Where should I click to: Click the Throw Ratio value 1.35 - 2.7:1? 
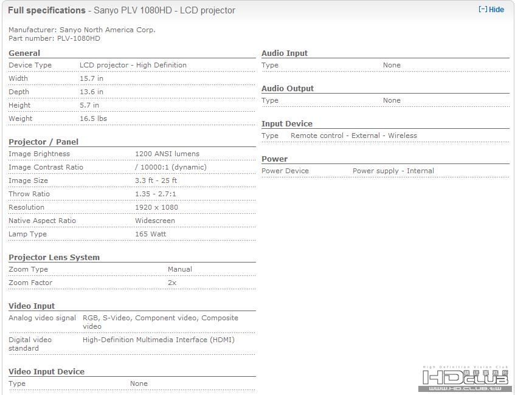(x=156, y=194)
